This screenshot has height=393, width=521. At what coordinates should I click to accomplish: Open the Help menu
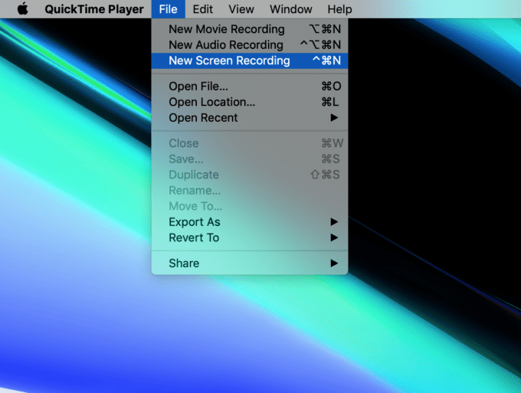point(339,9)
